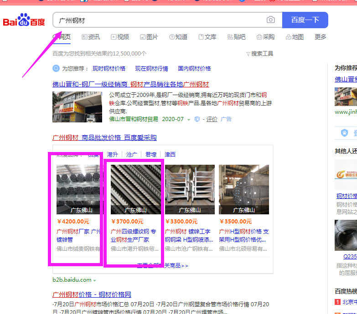Open the sidebar Q235 link
The width and height of the screenshot is (357, 314).
[350, 257]
